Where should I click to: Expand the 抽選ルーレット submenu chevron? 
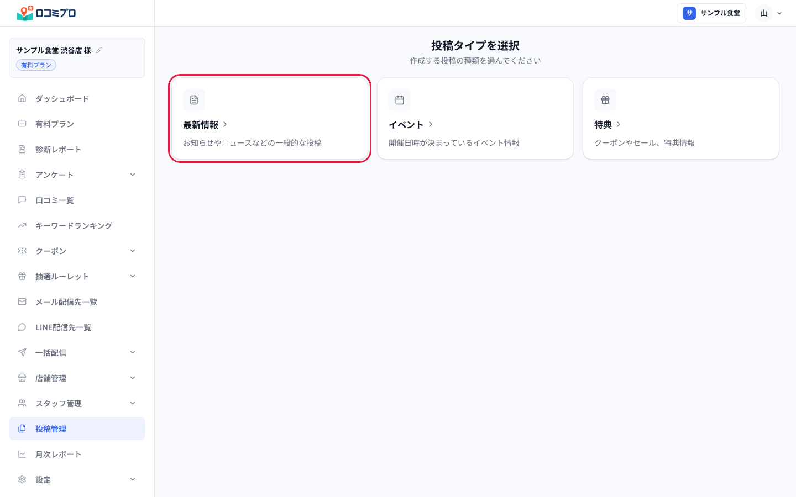133,276
